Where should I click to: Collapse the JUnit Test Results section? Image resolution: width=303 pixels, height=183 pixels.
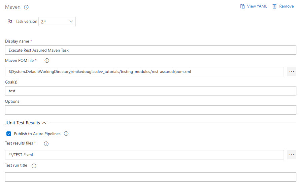44,123
